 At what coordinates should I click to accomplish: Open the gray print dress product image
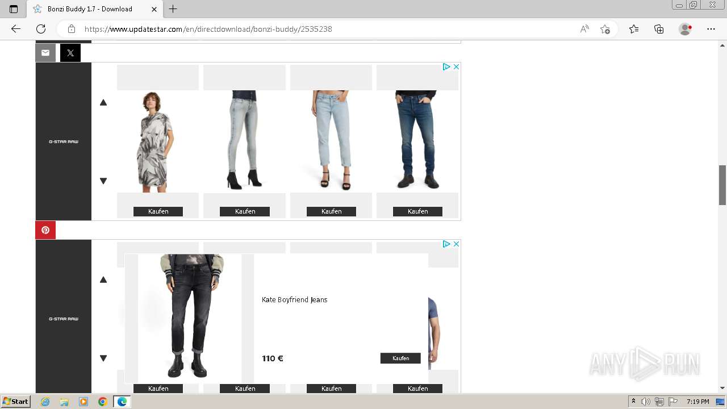click(x=158, y=141)
